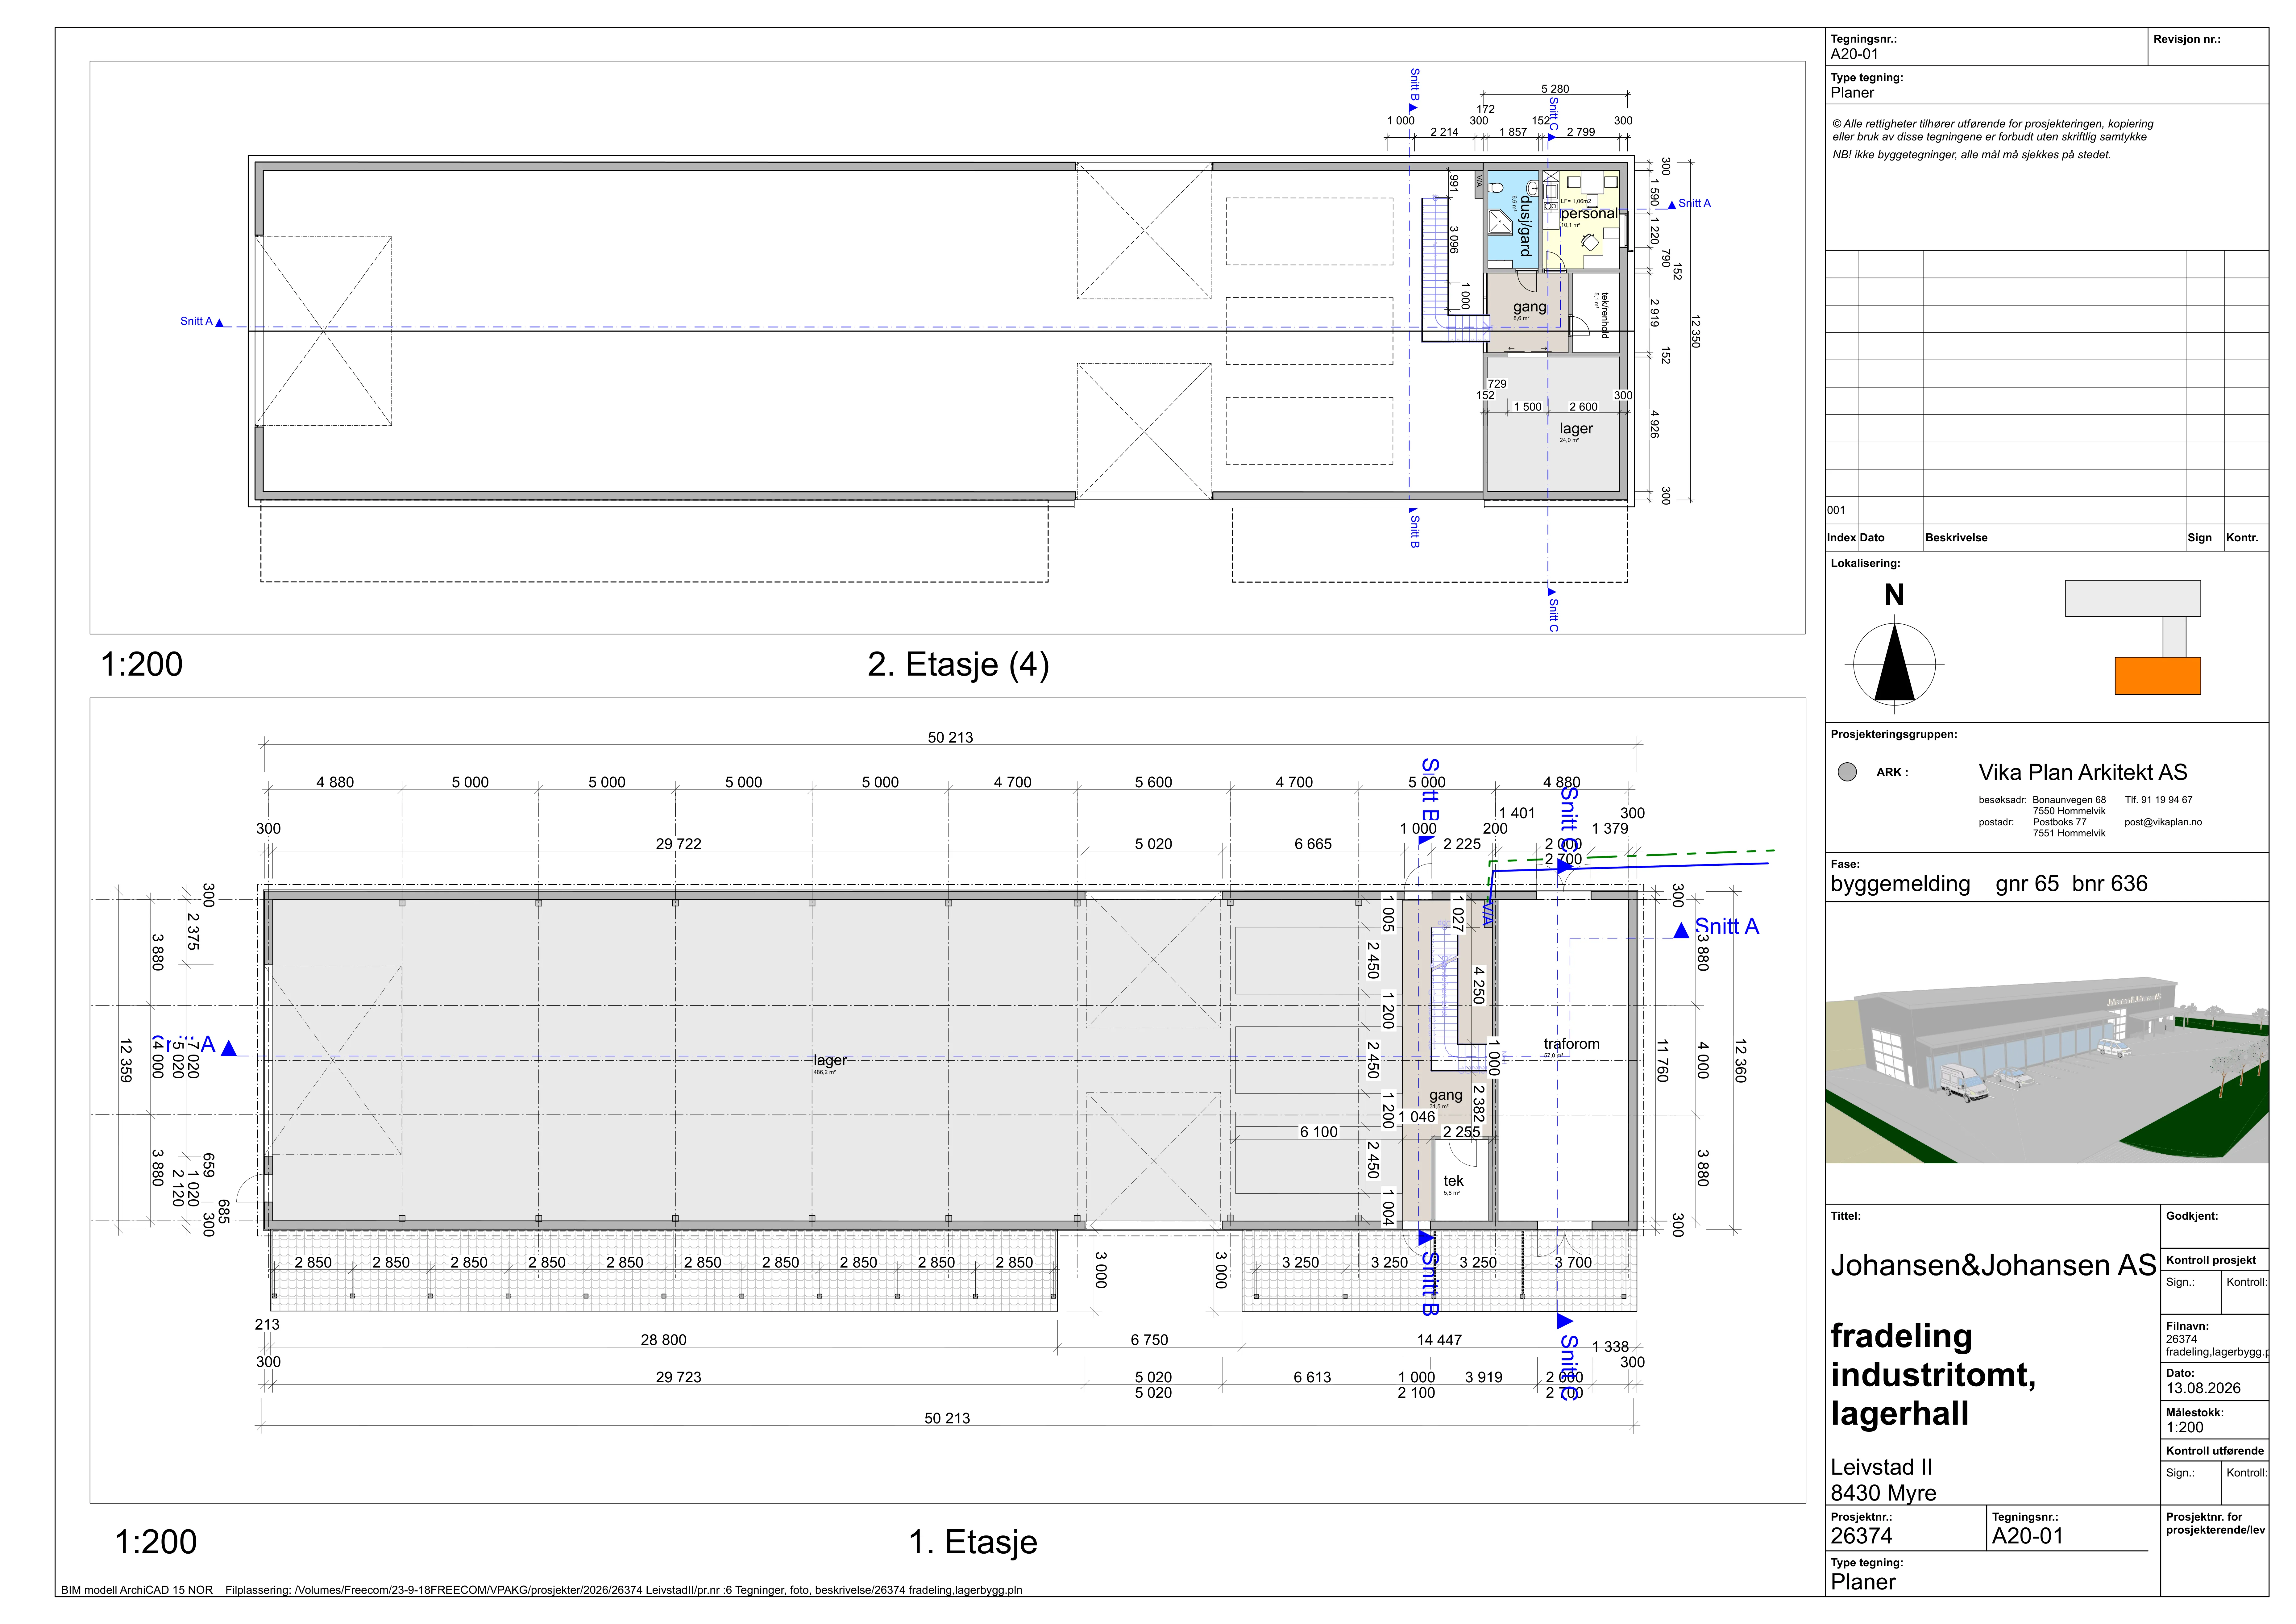This screenshot has width=2296, height=1624.
Task: Click the '8430 Myre' postal text
Action: (1883, 1493)
